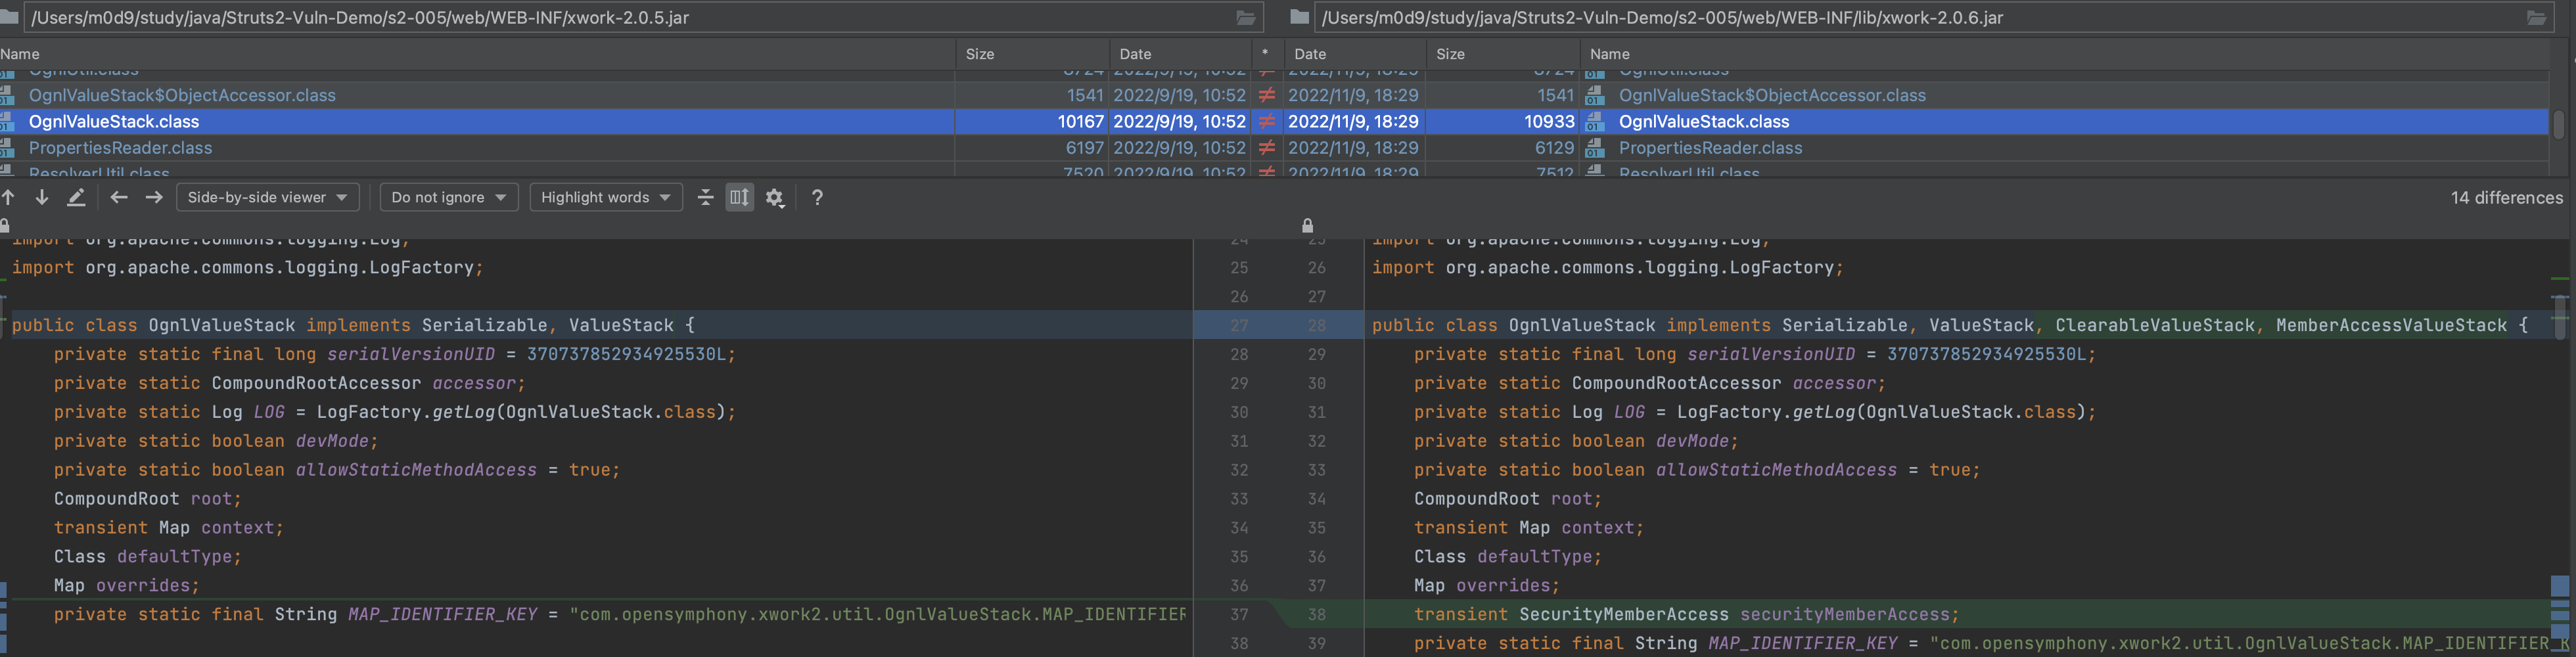Open the Do not ignore dropdown
2576x657 pixels.
[x=449, y=197]
